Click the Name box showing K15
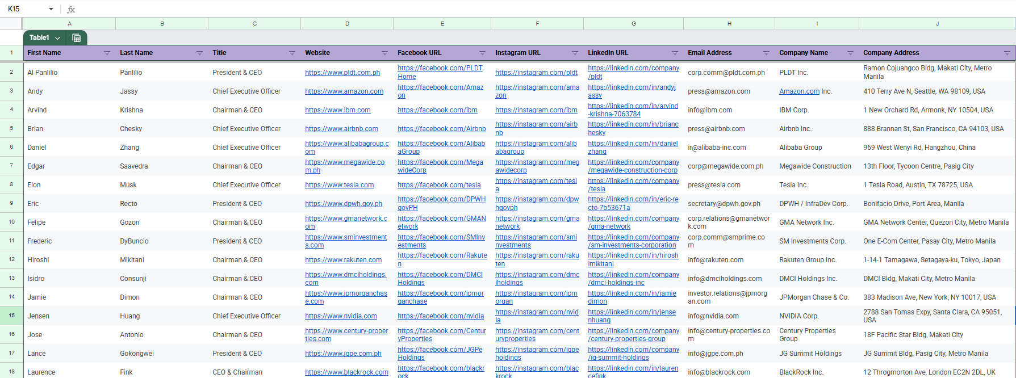Screen dimensions: 1016x378 26,9
